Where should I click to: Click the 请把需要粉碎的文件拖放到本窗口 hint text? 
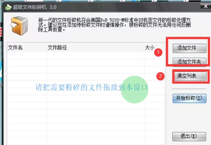[92, 87]
